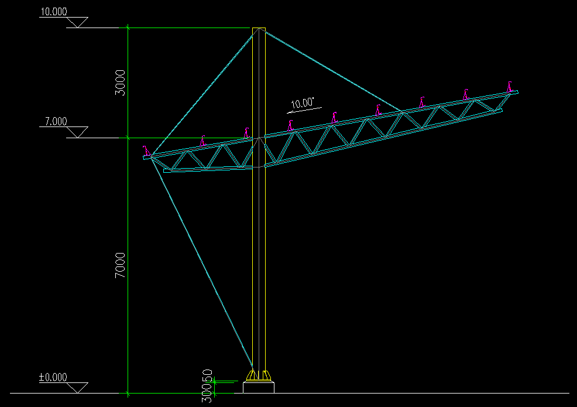
Task: Select the right stay cable from the column top
Action: click(334, 71)
